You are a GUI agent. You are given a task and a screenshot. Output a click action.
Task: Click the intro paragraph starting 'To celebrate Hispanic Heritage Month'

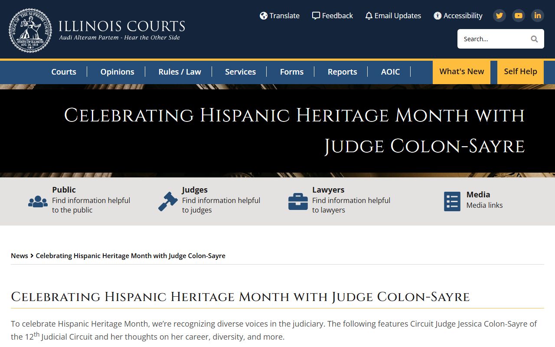[x=274, y=330]
